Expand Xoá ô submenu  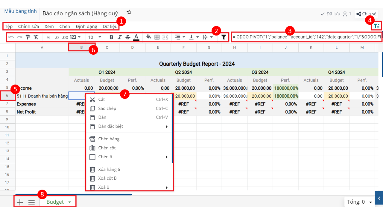pyautogui.click(x=129, y=187)
